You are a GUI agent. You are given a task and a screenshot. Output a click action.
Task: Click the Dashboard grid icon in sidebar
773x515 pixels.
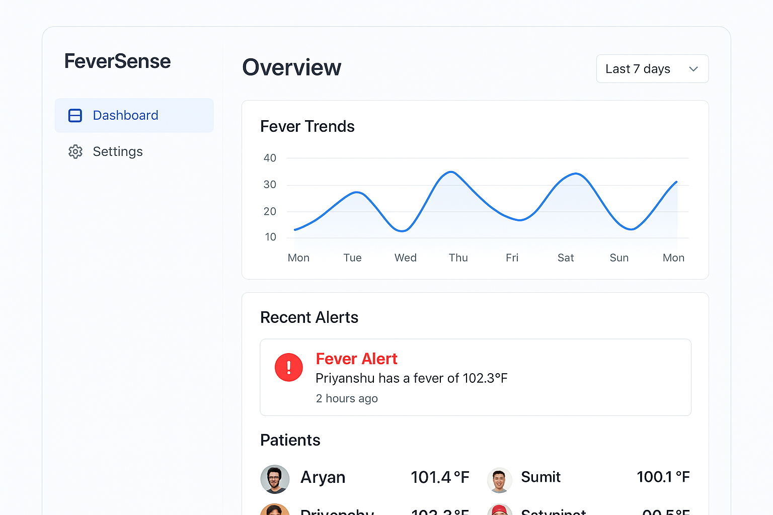tap(75, 116)
